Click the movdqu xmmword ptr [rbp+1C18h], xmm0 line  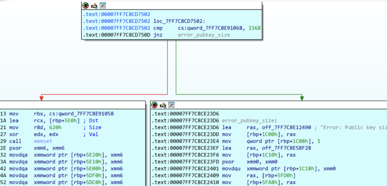point(244,169)
